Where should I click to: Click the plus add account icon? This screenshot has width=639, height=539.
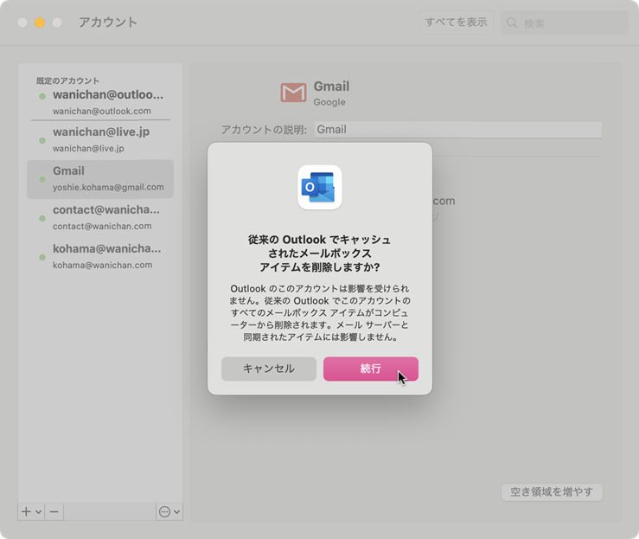point(26,511)
